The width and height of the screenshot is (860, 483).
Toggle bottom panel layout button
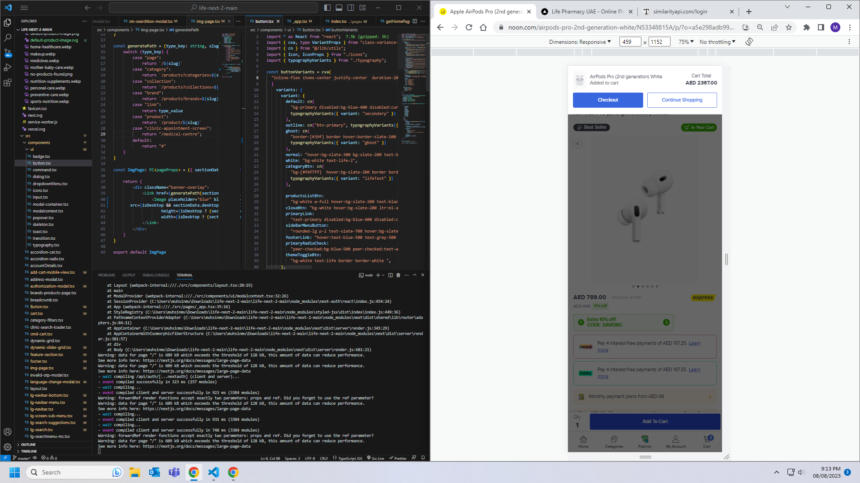(x=339, y=8)
